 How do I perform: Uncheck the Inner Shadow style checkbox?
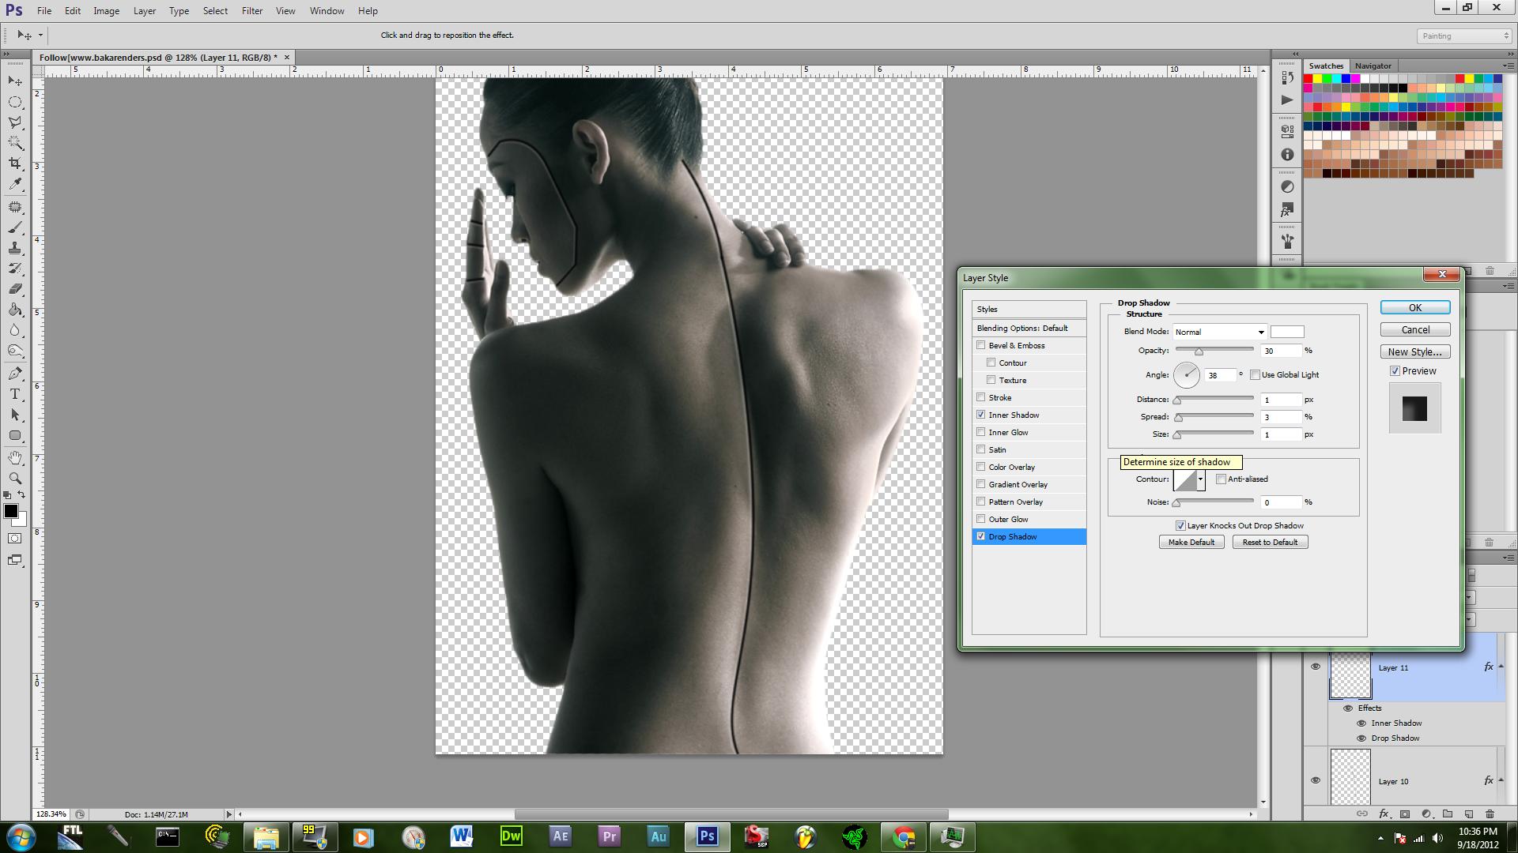(981, 415)
